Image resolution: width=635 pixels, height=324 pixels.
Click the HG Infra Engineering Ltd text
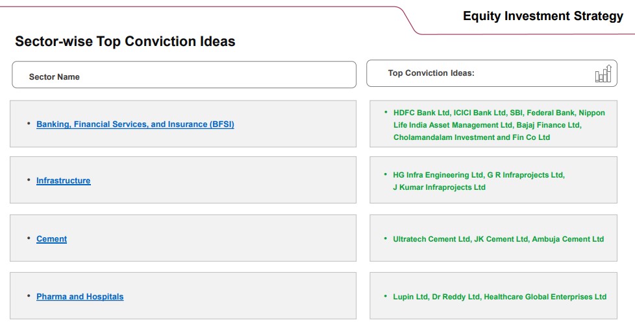(x=439, y=175)
